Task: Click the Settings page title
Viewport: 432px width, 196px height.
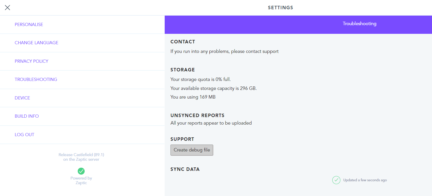Action: 280,8
